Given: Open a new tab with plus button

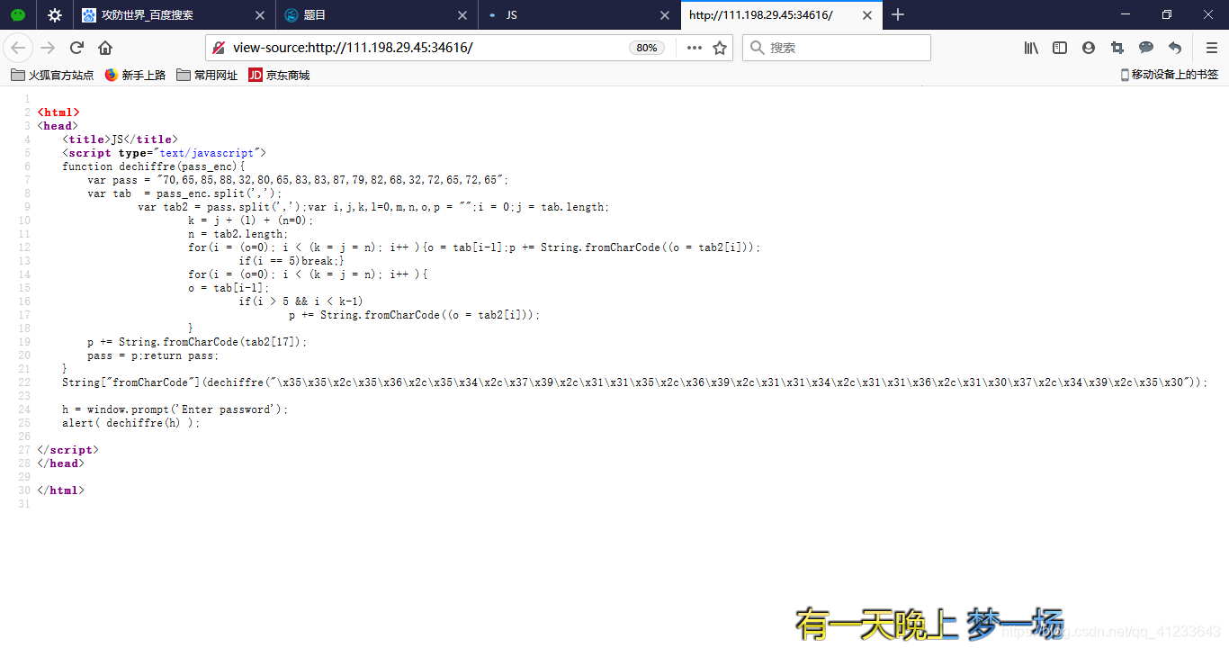Looking at the screenshot, I should (x=897, y=15).
